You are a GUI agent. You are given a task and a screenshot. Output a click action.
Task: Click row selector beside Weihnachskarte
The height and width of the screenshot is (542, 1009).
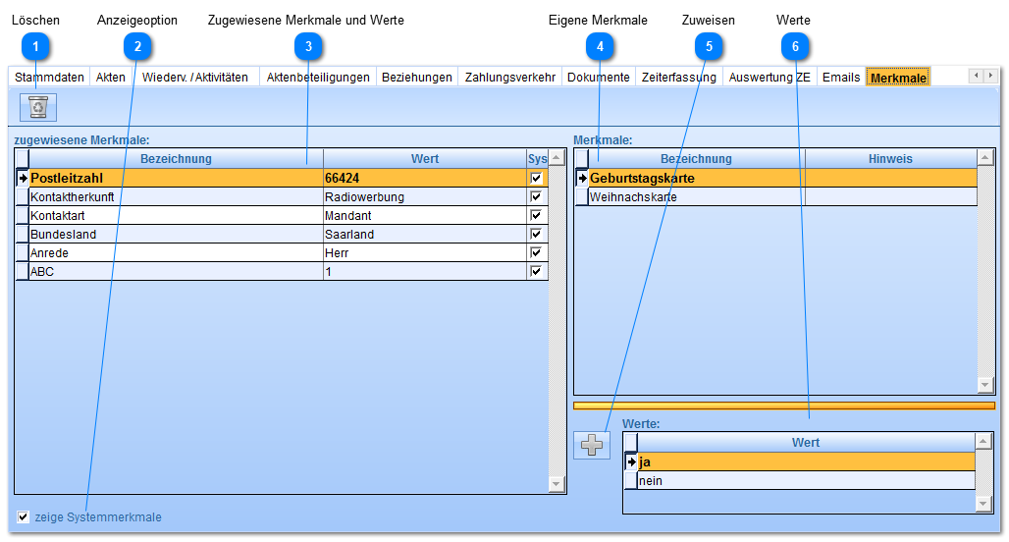(x=582, y=197)
